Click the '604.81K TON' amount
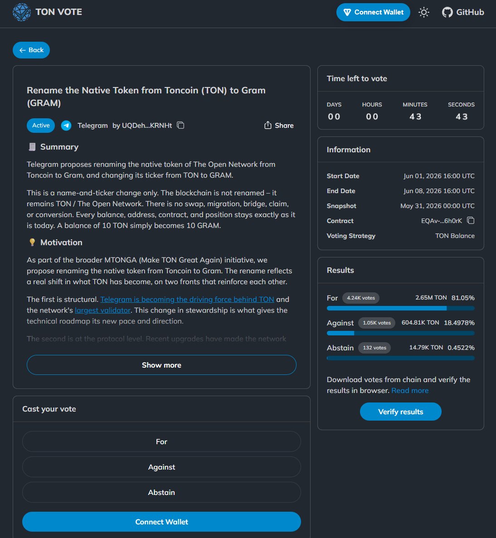The width and height of the screenshot is (496, 538). 420,323
